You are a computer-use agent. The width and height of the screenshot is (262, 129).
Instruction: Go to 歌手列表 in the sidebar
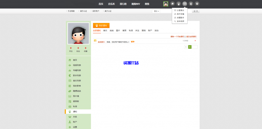(x=77, y=76)
